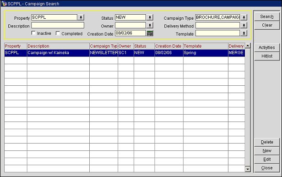Screen dimensions: 282x177
Task: Enable the Completed checkbox
Action: (x=58, y=33)
